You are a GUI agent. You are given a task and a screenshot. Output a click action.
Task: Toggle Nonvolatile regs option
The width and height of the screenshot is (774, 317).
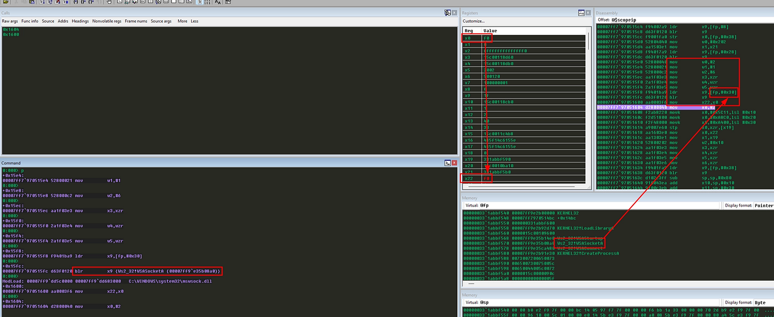point(107,21)
